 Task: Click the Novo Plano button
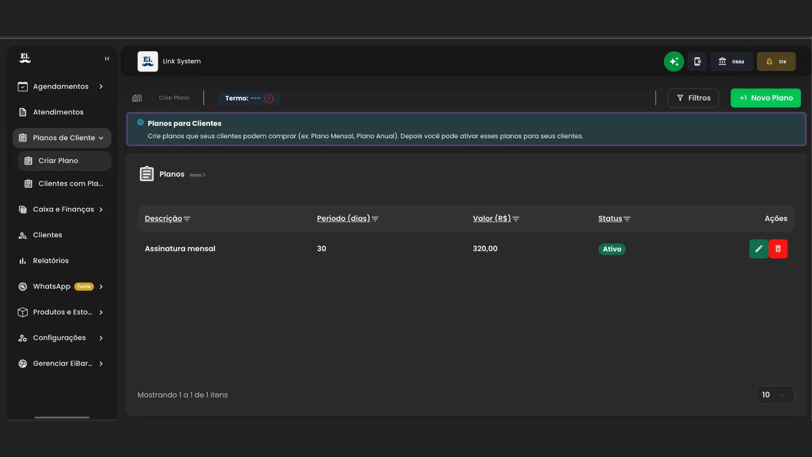[x=765, y=98]
